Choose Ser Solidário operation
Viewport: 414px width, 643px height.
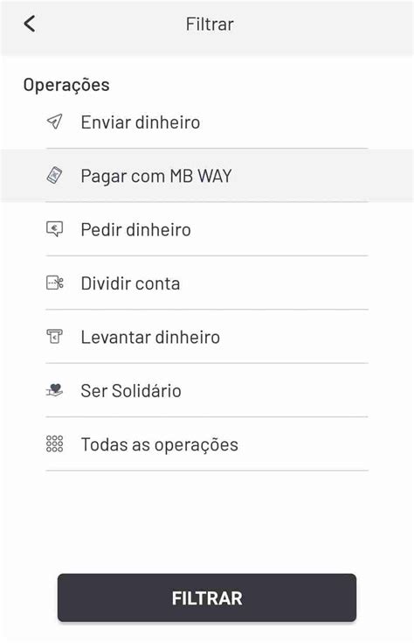click(x=207, y=390)
